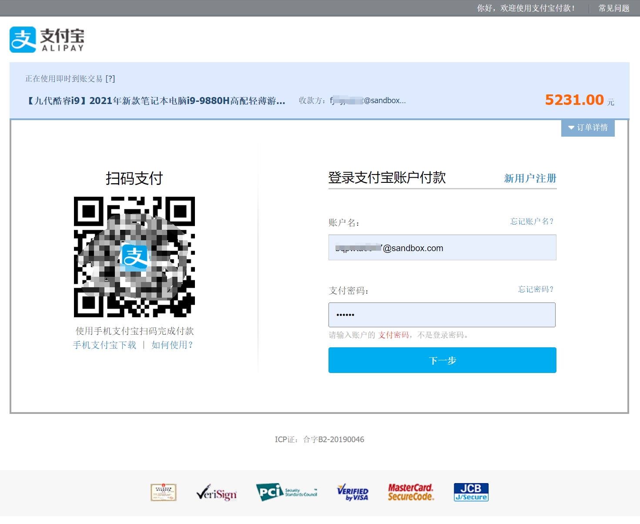Click the 扫码支付 heading

coord(134,178)
